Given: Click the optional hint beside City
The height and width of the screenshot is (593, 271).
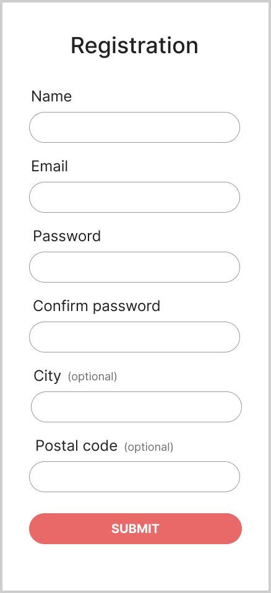Looking at the screenshot, I should coord(92,377).
